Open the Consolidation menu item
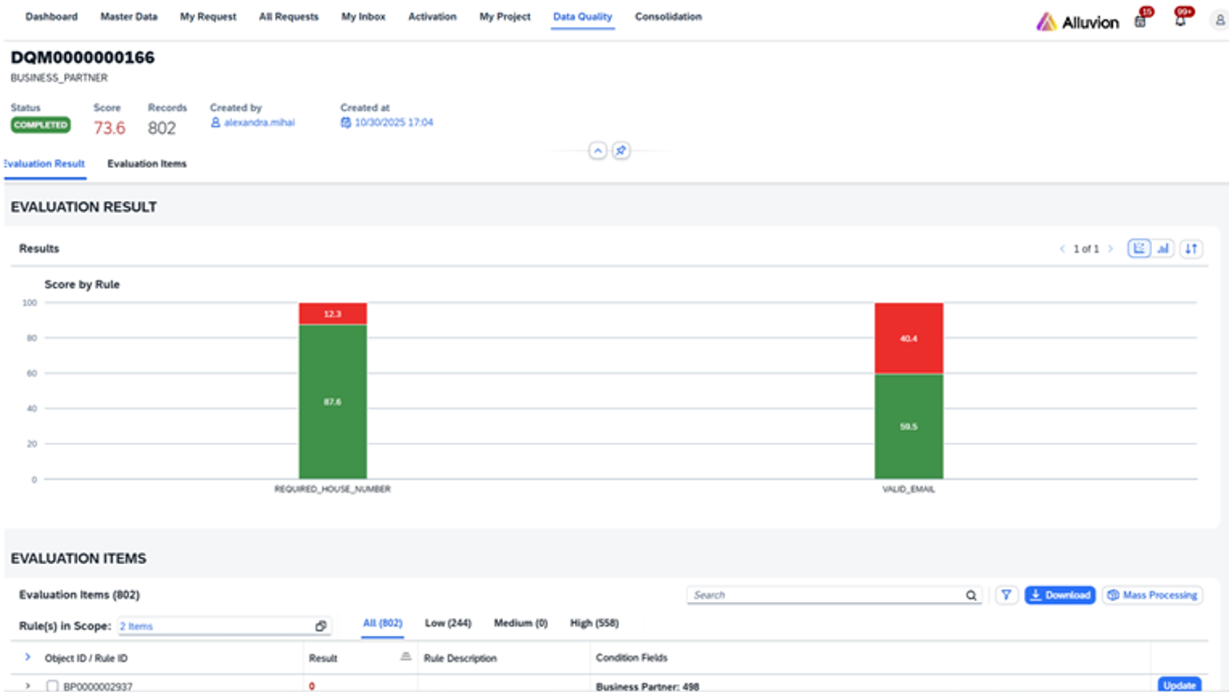The width and height of the screenshot is (1229, 692). tap(668, 17)
